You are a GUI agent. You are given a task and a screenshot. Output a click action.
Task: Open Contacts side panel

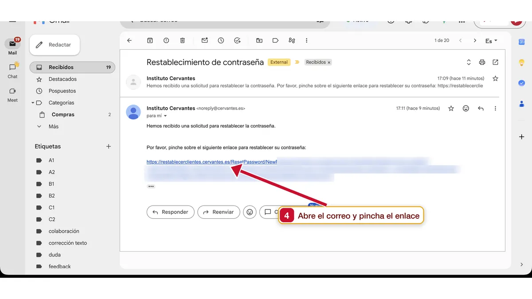[x=522, y=104]
